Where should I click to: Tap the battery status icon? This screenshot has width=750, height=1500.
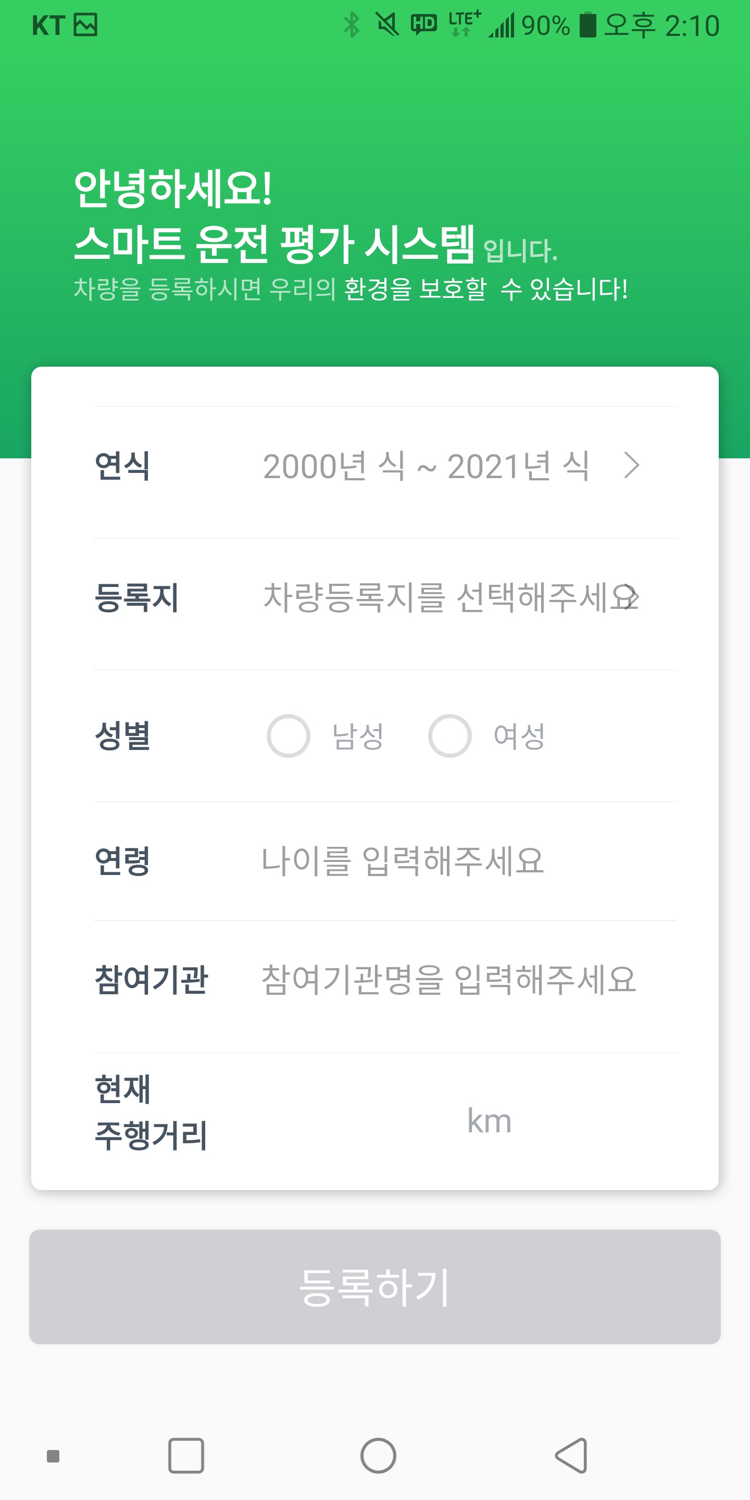point(587,25)
